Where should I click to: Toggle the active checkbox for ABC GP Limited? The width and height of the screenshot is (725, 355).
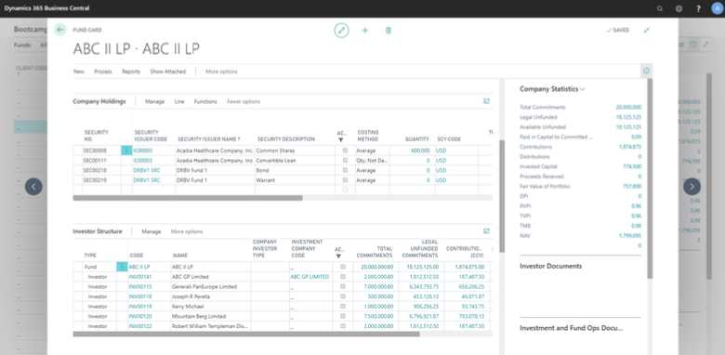(343, 277)
